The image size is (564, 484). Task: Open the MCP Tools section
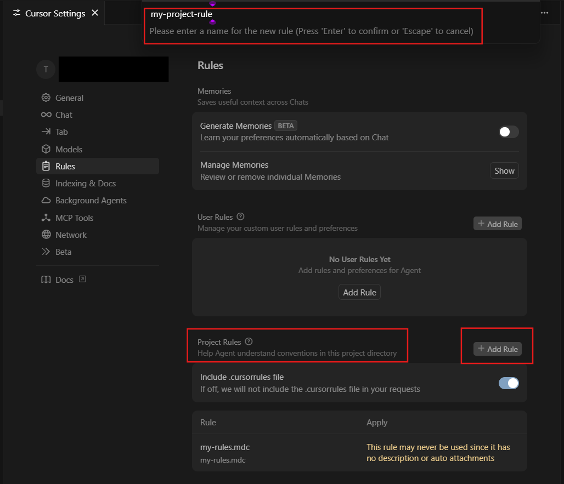pos(98,218)
